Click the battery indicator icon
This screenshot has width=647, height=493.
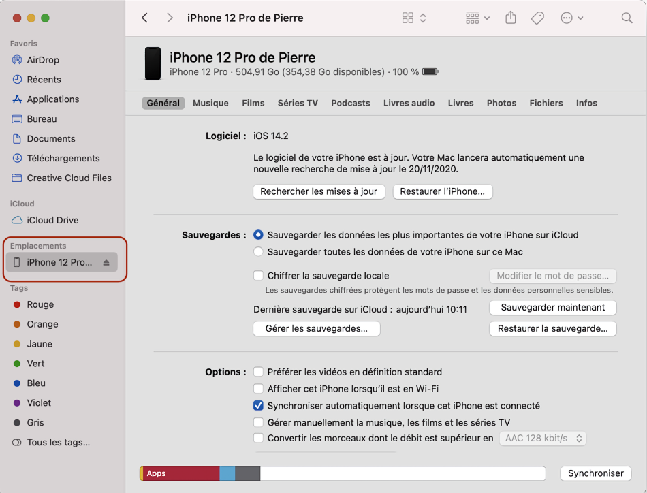(430, 71)
